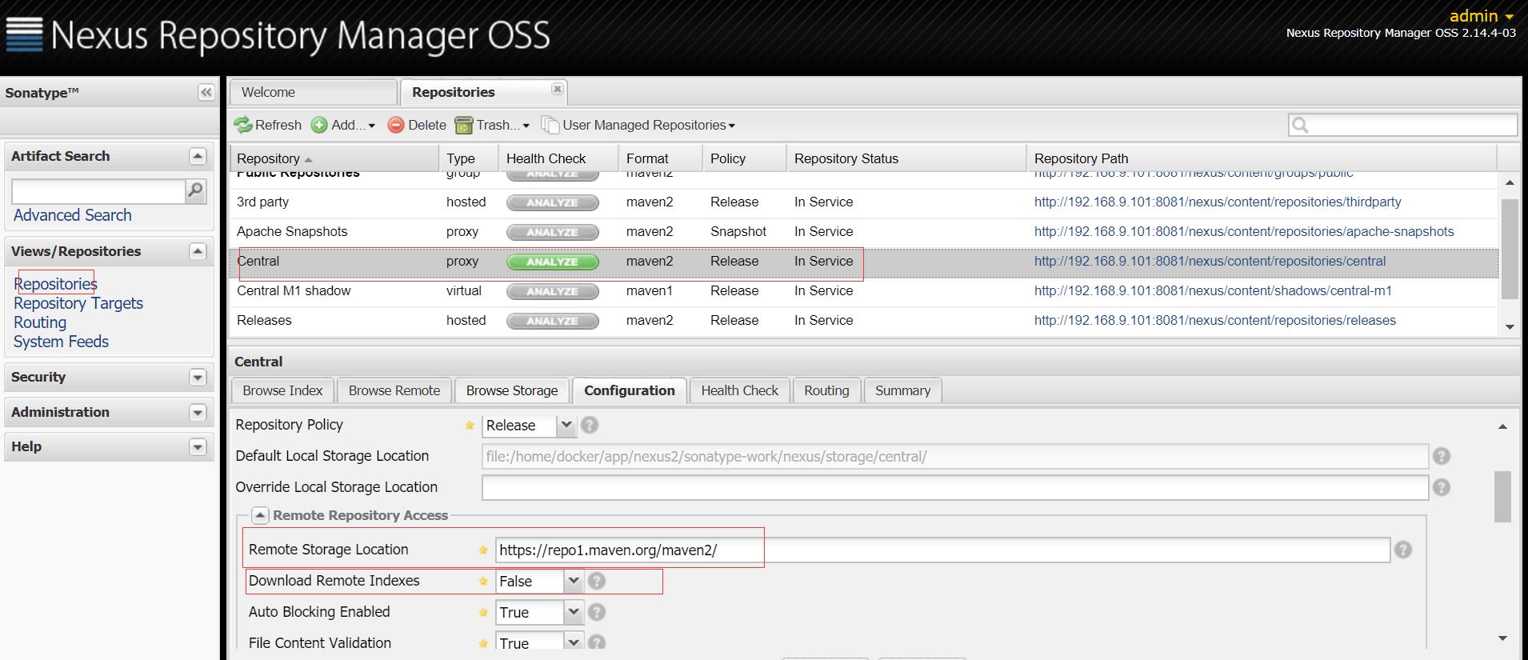Click the green Add repository icon
Image resolution: width=1528 pixels, height=660 pixels.
(x=319, y=126)
